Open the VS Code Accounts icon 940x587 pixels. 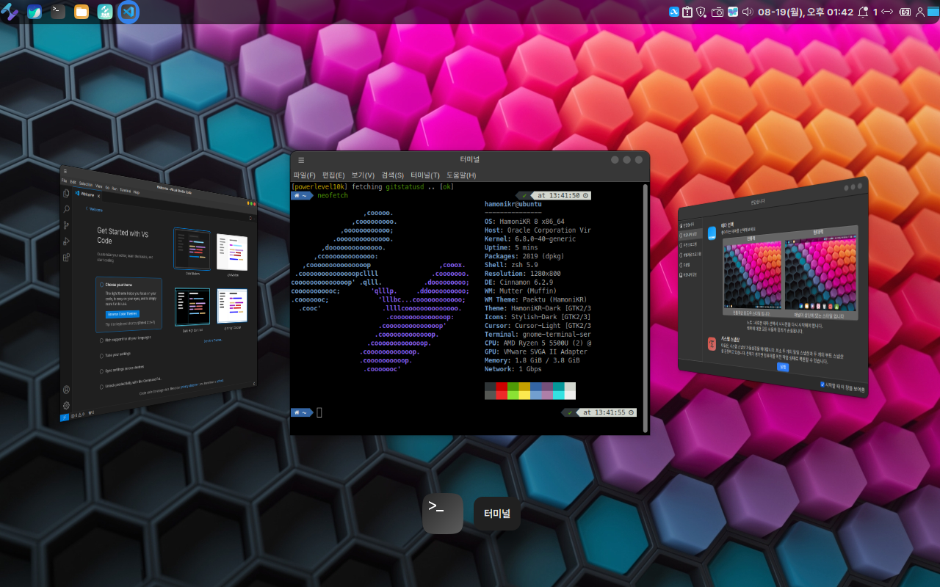[x=66, y=390]
